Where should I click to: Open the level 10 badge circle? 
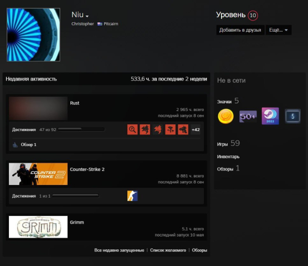pyautogui.click(x=253, y=15)
